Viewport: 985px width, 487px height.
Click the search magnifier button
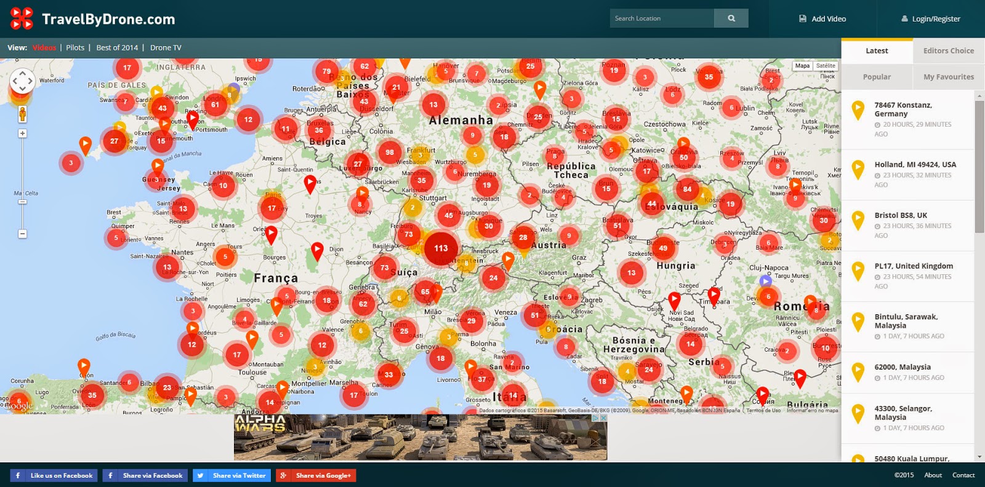[x=731, y=18]
